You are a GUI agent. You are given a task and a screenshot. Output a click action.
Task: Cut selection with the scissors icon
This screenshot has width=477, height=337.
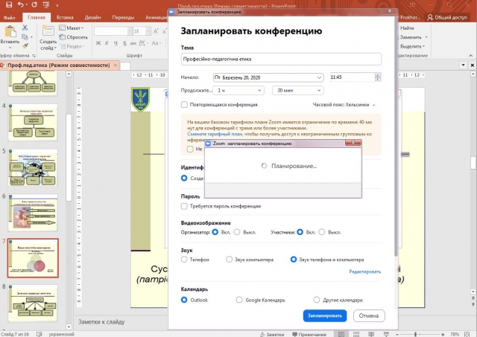pyautogui.click(x=25, y=28)
